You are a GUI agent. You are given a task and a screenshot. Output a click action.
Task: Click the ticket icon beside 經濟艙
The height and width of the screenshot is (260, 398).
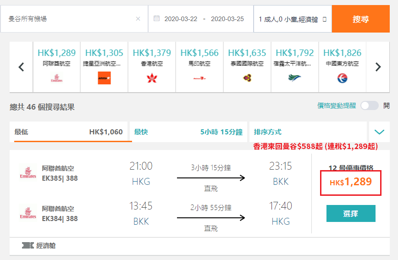[28, 245]
